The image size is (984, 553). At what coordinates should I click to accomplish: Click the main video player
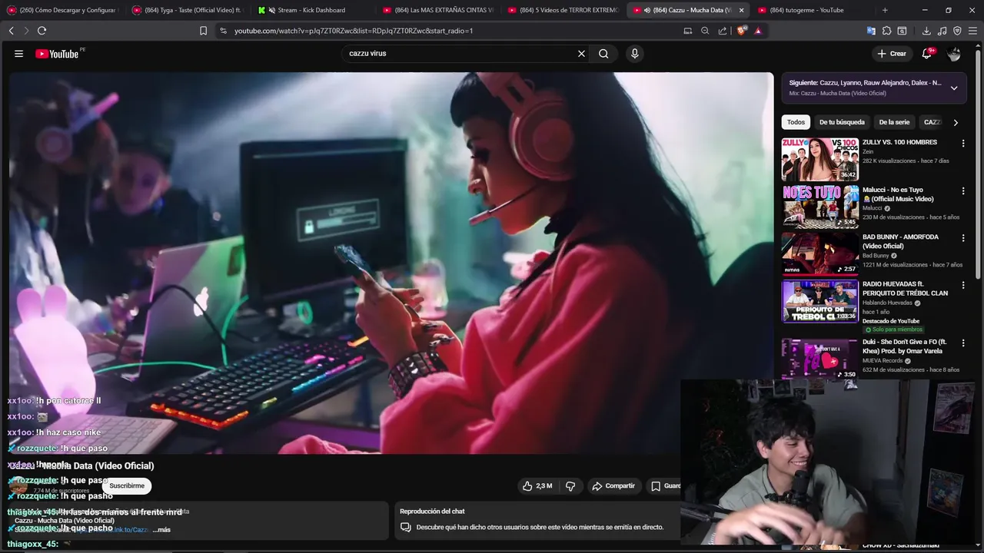coord(391,263)
